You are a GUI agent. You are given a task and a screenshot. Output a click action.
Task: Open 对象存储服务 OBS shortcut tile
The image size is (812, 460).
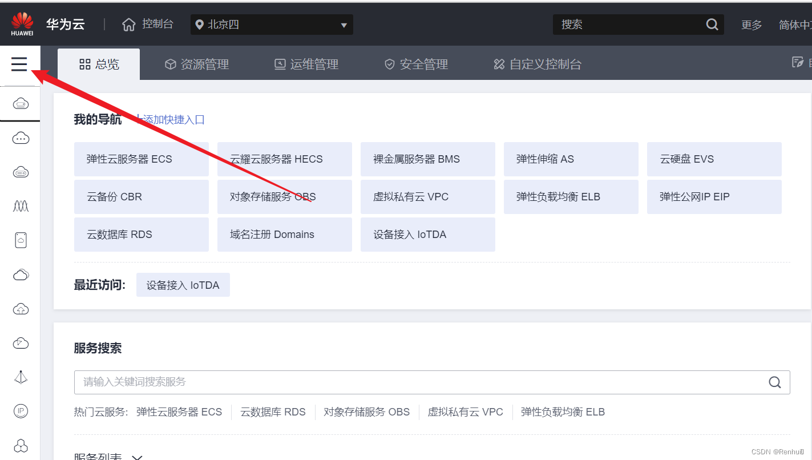coord(285,197)
